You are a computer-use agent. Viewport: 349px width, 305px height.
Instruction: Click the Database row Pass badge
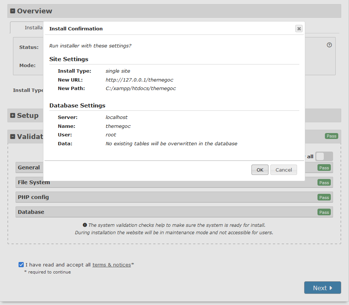[x=324, y=212]
